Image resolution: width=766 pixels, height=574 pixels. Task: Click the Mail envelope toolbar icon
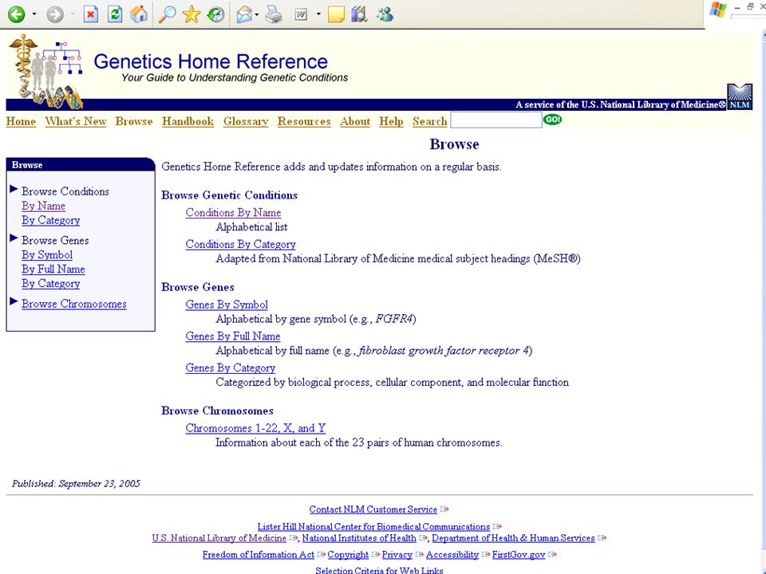tap(244, 14)
